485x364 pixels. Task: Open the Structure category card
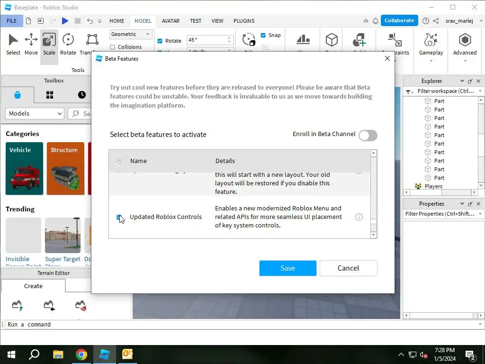coord(65,168)
